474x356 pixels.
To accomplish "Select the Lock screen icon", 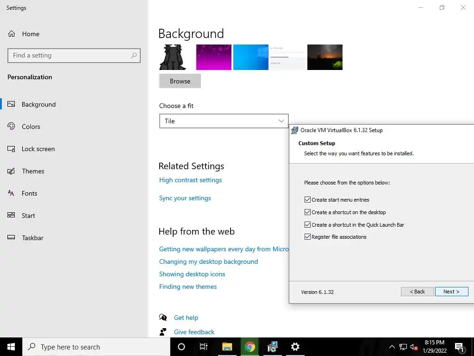I will pos(11,149).
